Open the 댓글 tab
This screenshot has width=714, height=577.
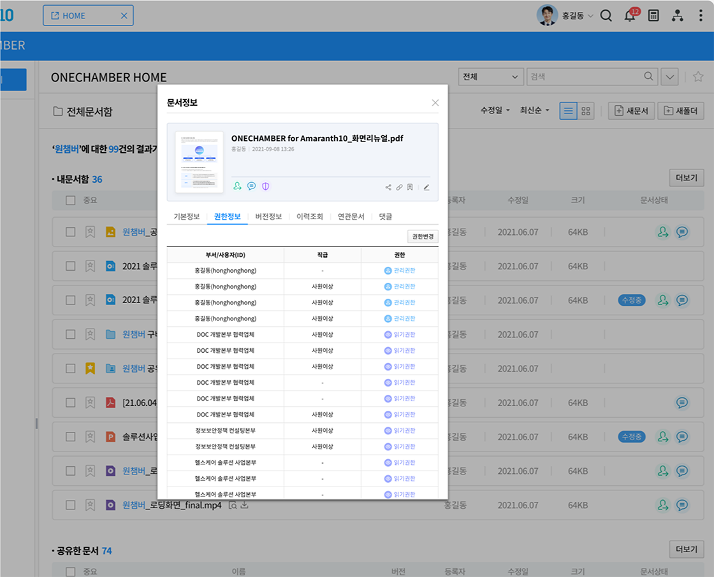coord(385,217)
